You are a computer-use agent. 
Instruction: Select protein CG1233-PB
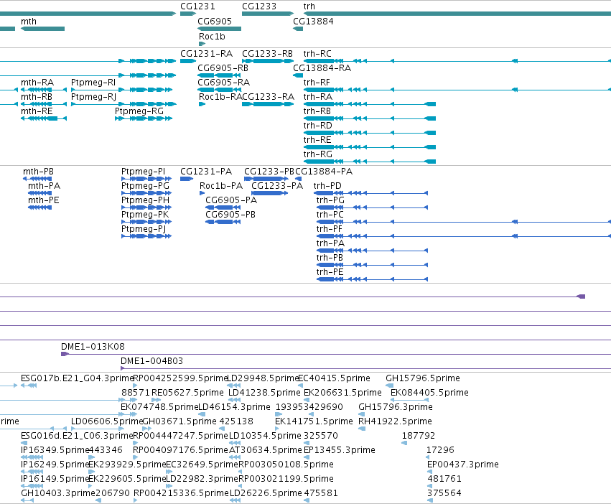[266, 179]
